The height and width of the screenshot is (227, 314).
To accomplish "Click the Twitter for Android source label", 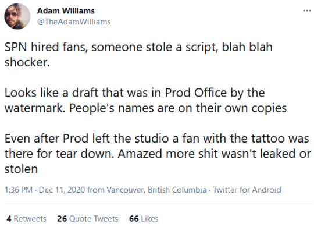I will point(247,190).
